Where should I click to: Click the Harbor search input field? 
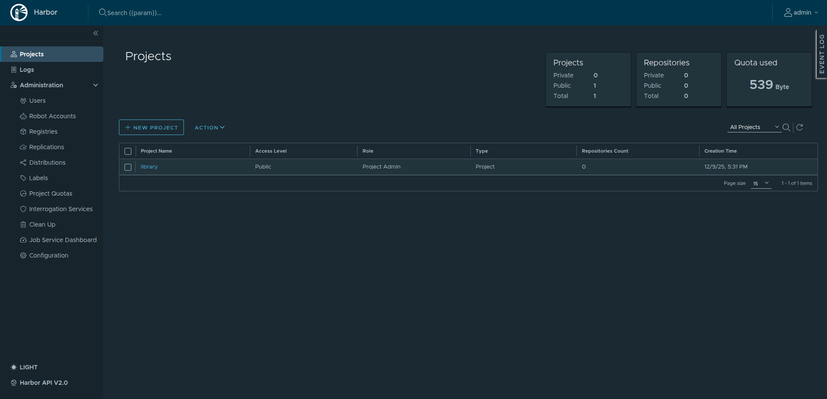pos(172,12)
